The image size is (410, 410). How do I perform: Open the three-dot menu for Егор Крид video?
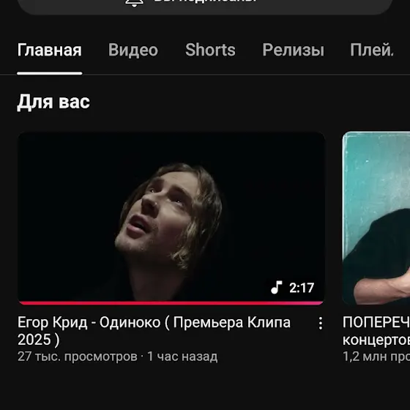[x=321, y=323]
